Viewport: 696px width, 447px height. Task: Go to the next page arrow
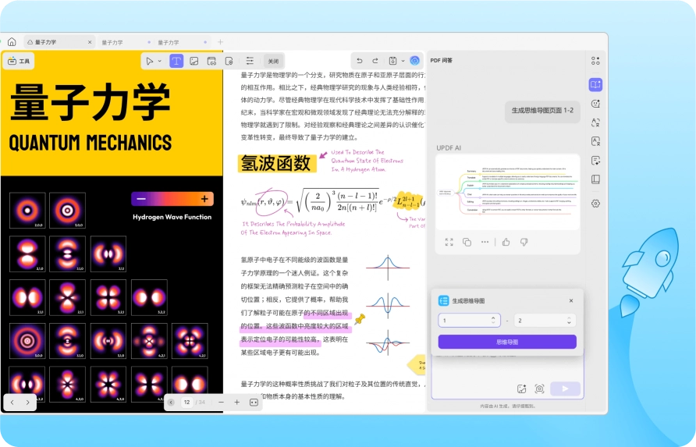point(27,403)
